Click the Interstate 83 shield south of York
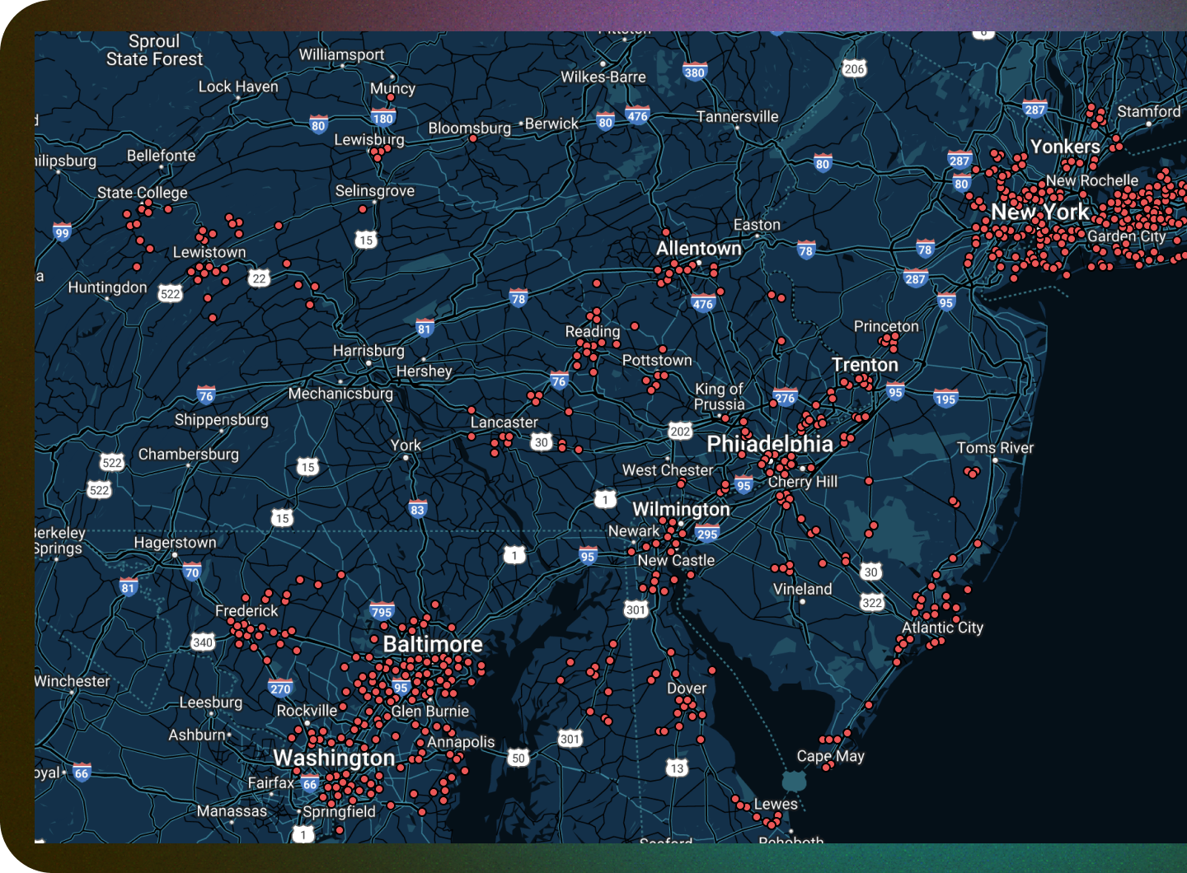The width and height of the screenshot is (1187, 873). coord(417,509)
